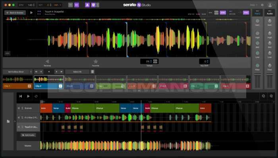Open the Help menu dropdown

253,5
